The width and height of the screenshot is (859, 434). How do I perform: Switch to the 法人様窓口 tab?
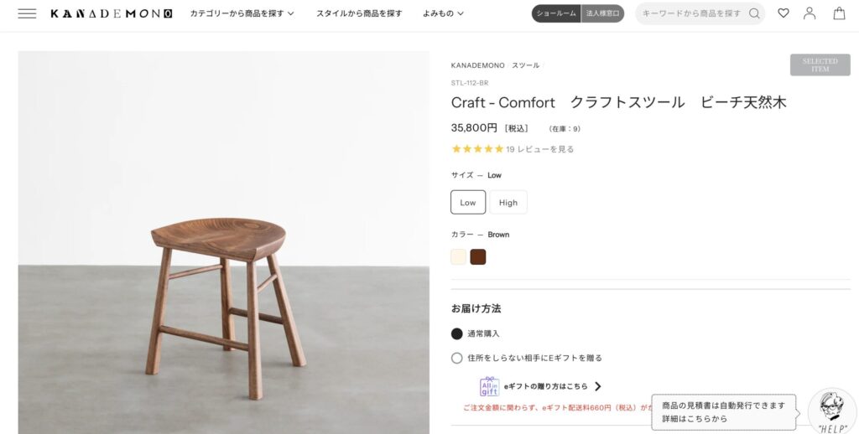click(602, 13)
